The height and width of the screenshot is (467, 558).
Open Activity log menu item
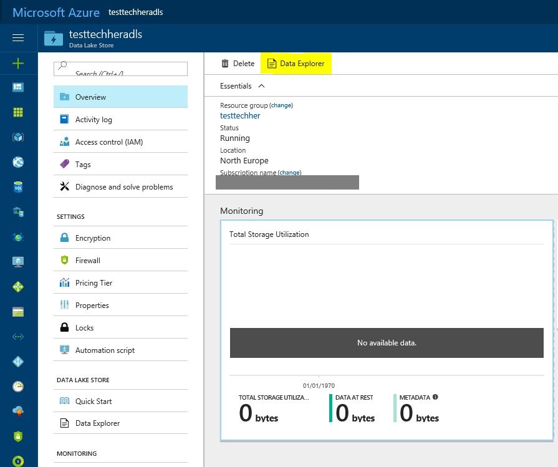[x=120, y=119]
